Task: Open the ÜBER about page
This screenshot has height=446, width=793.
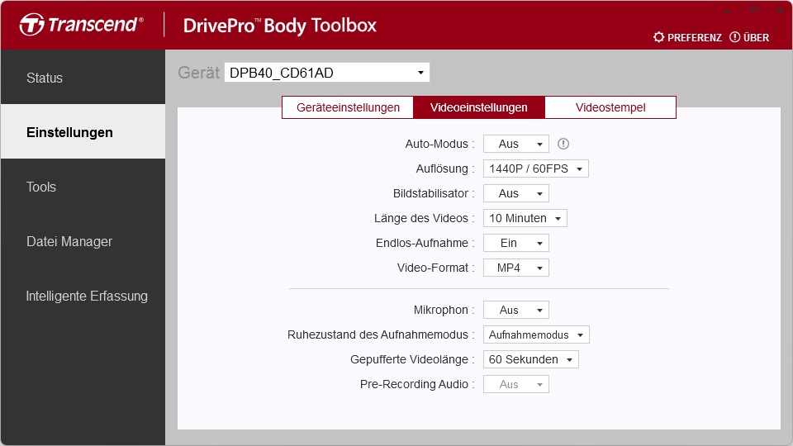Action: pyautogui.click(x=749, y=37)
